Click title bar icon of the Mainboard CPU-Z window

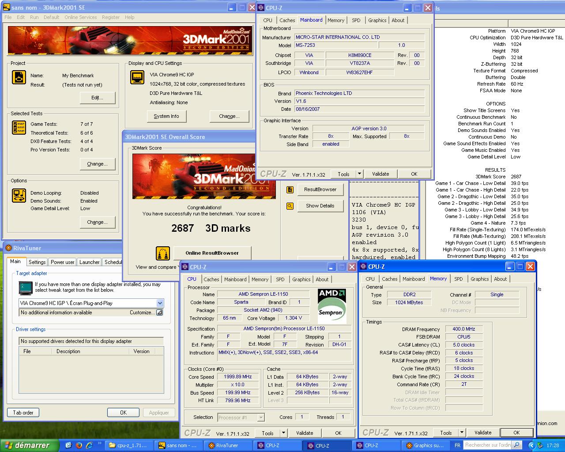[x=261, y=8]
